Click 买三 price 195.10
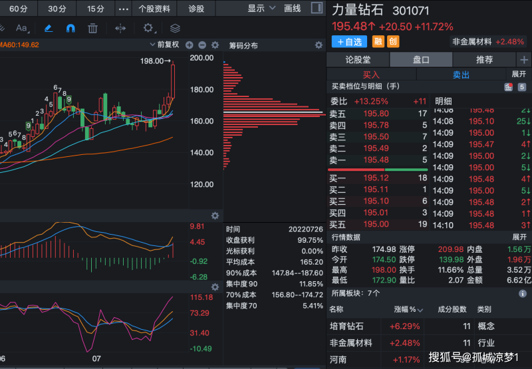532x369 pixels. 376,201
